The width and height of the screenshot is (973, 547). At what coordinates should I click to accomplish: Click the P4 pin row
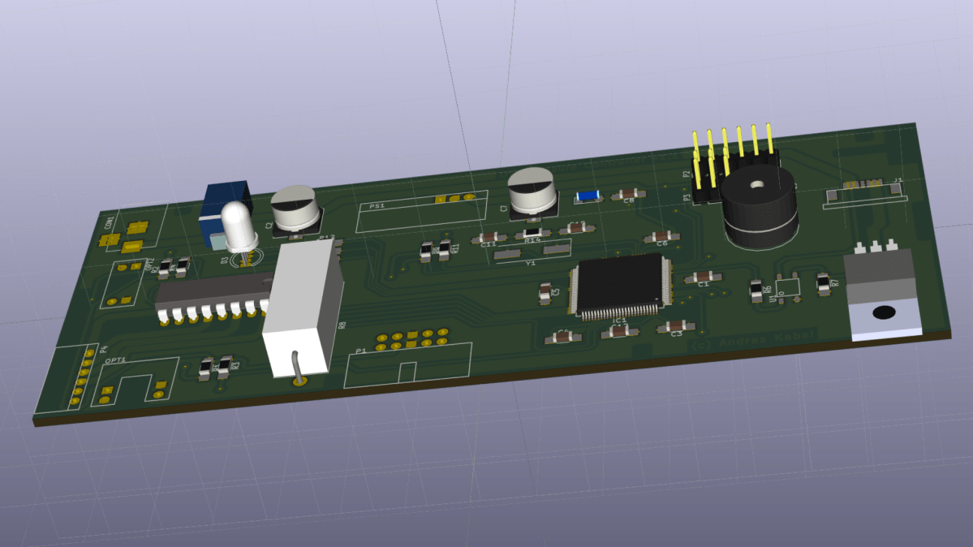tap(81, 376)
